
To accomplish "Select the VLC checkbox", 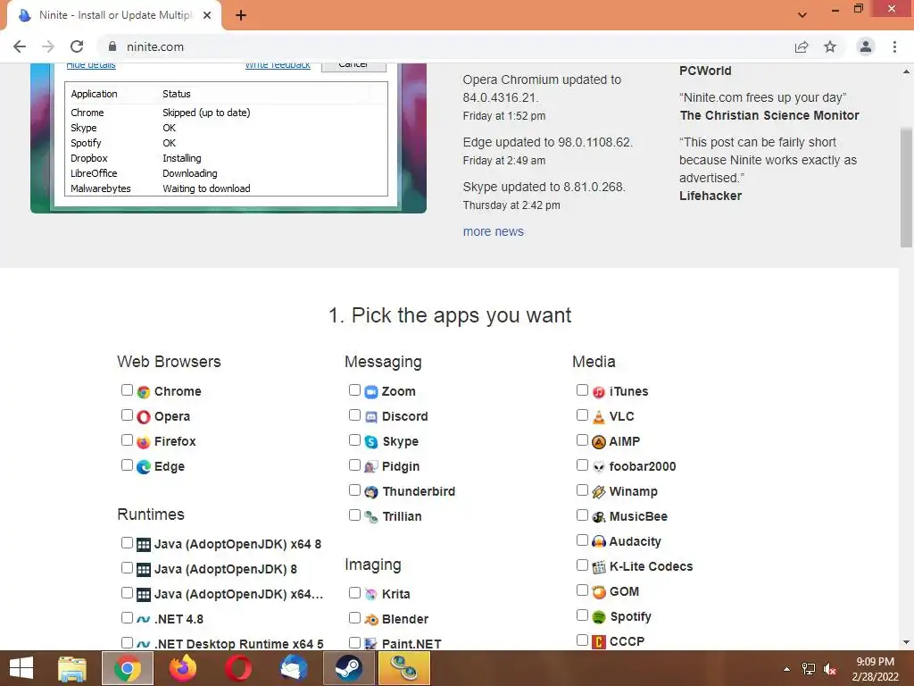I will pos(582,414).
